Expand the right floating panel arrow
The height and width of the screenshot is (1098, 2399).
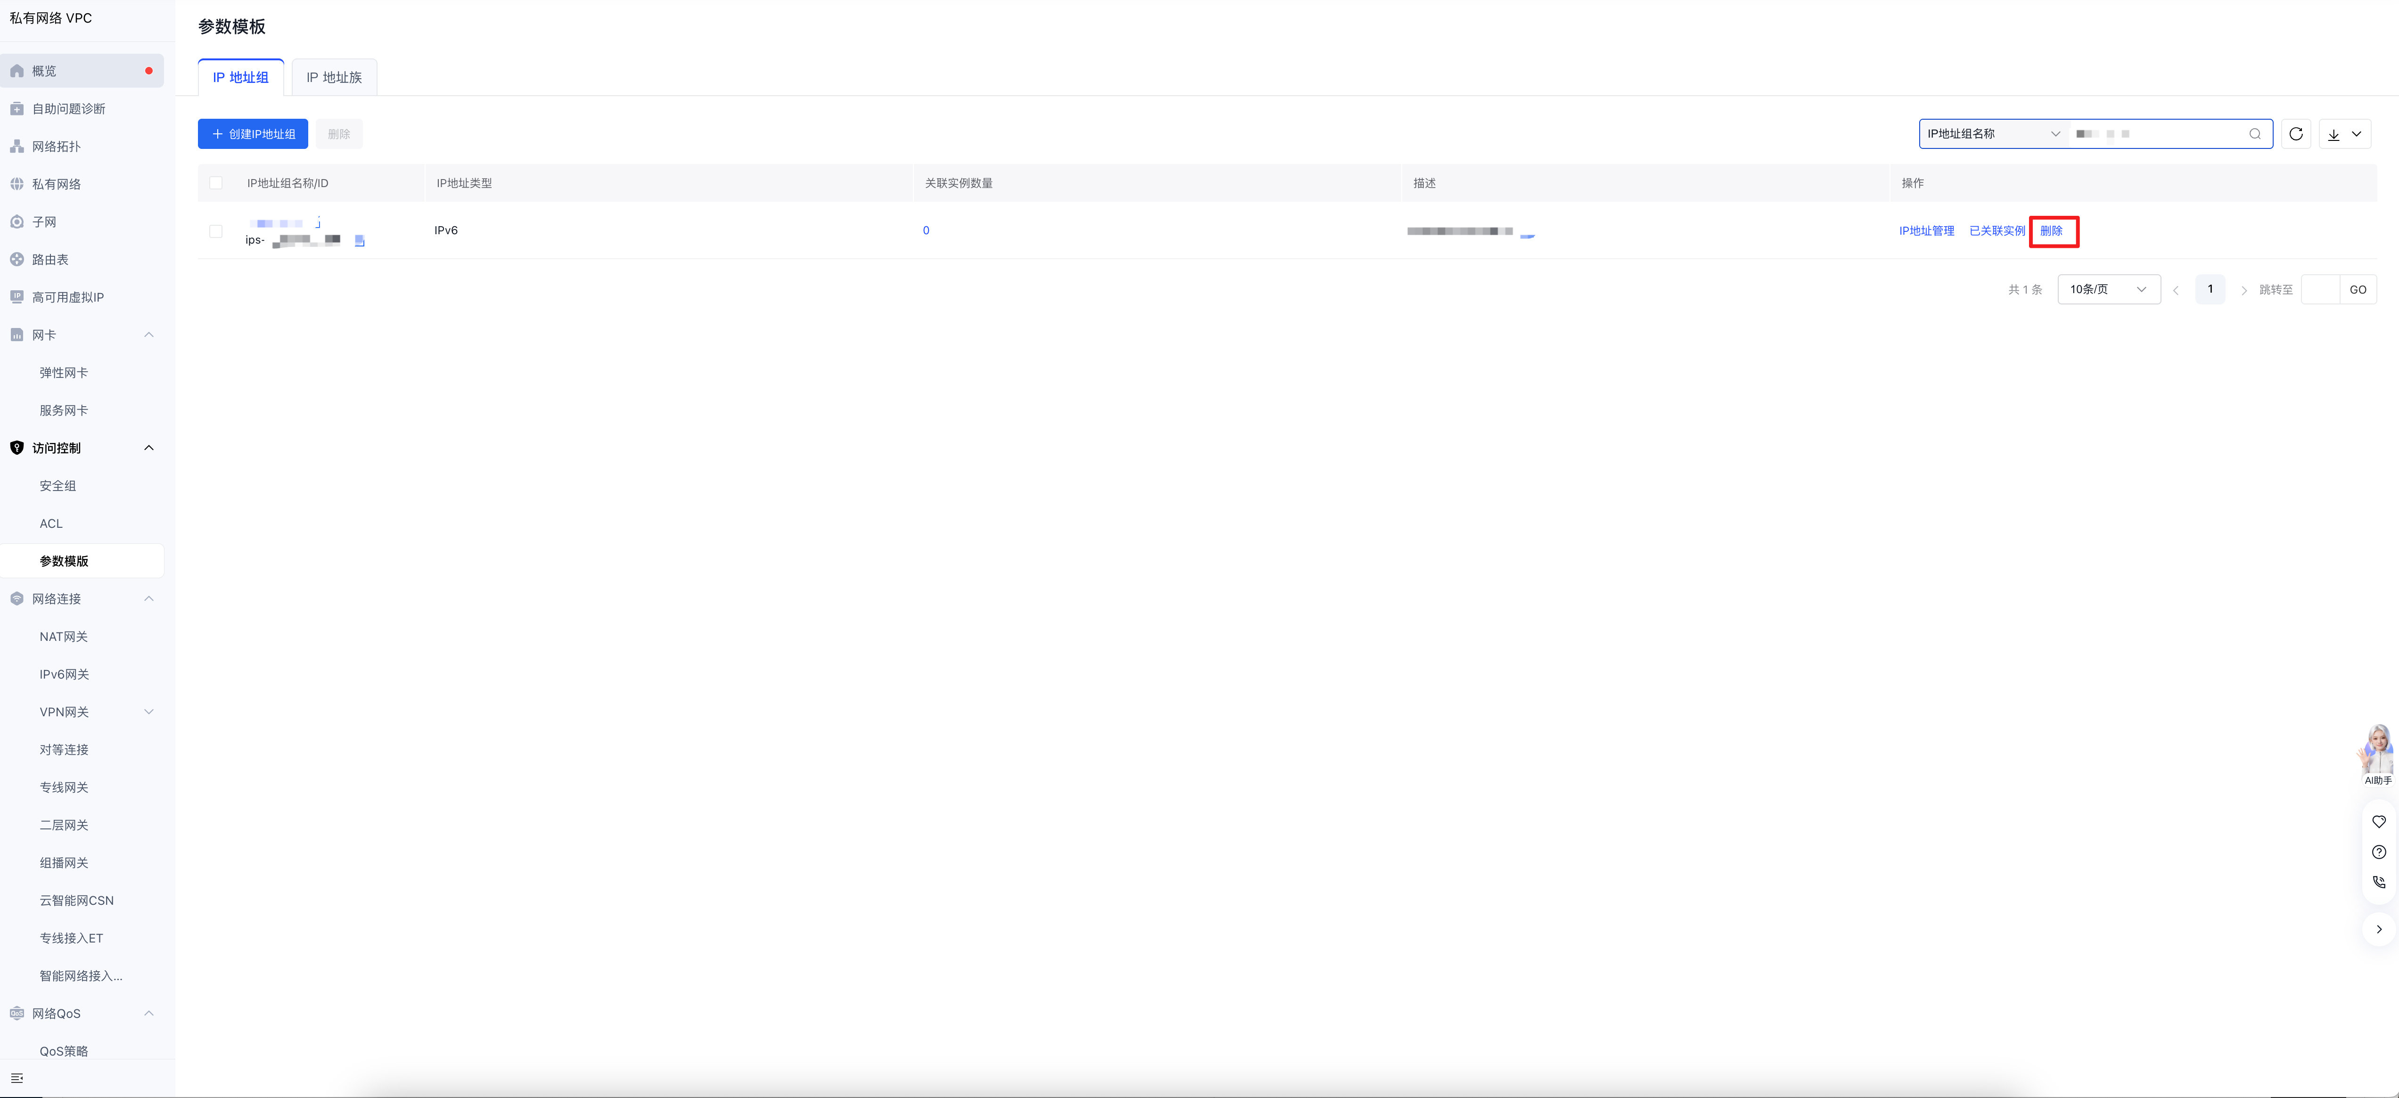pyautogui.click(x=2379, y=929)
